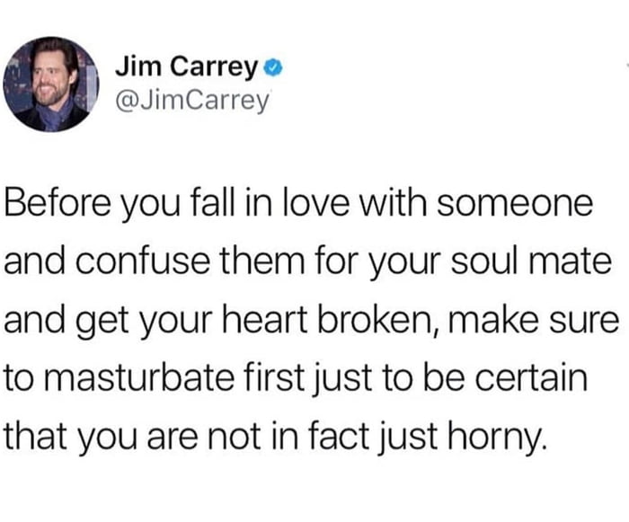Click the word 'Before' in the tweet
The width and height of the screenshot is (629, 522).
point(57,202)
